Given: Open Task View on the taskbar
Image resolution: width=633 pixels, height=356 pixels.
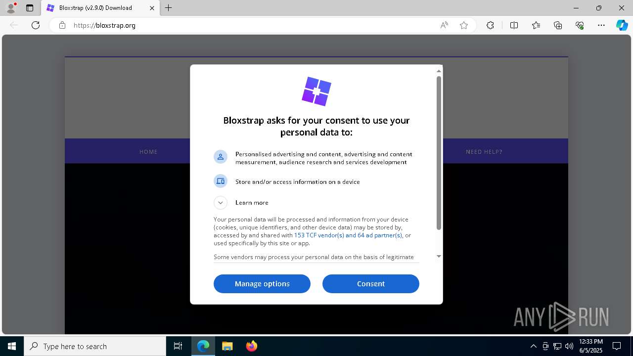Looking at the screenshot, I should [178, 346].
